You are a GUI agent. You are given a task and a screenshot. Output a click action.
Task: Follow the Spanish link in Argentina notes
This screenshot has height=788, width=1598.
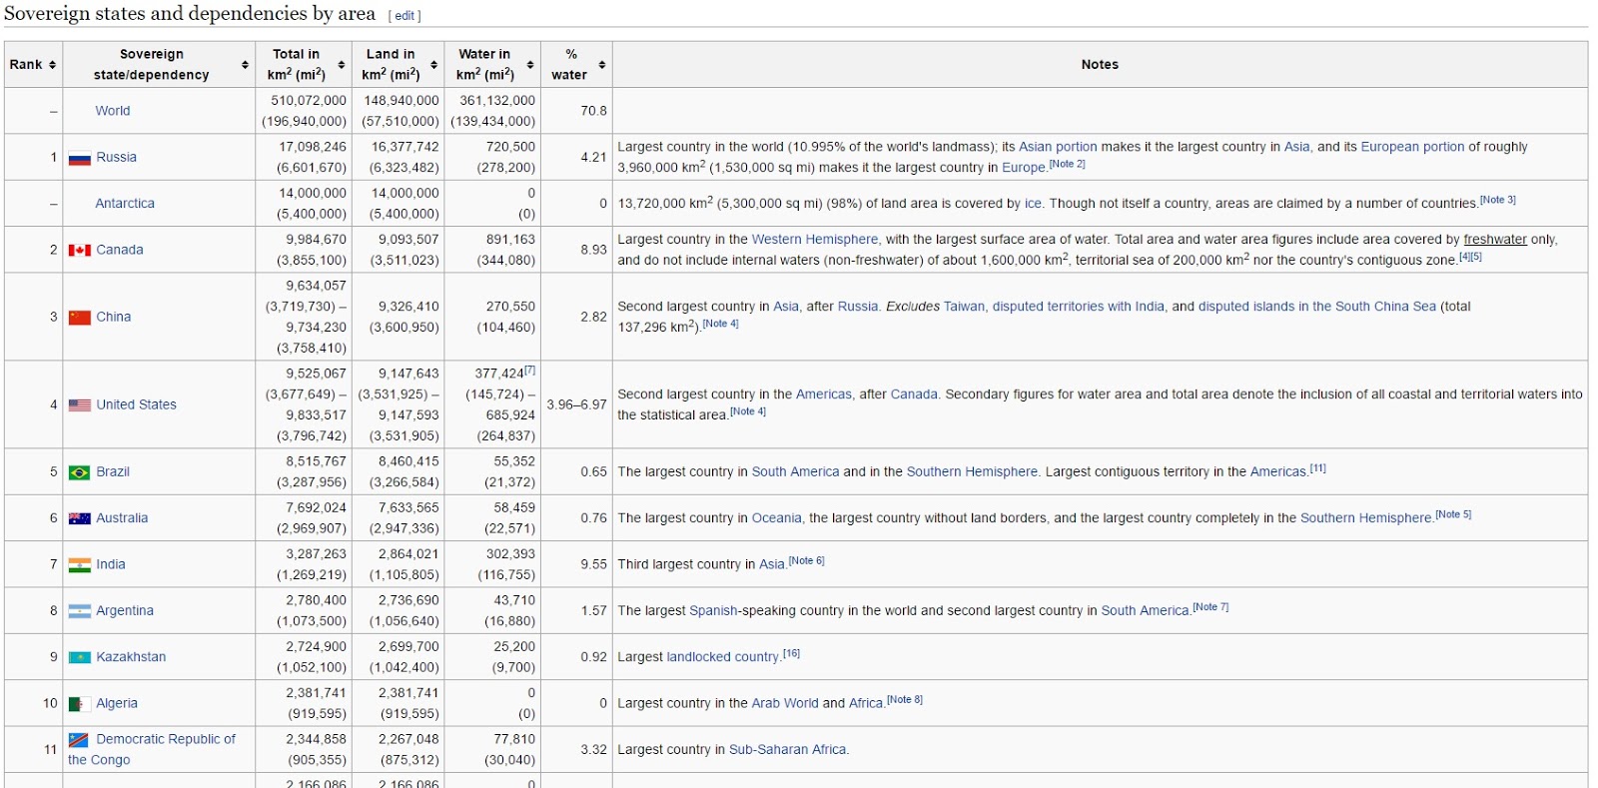tap(713, 610)
